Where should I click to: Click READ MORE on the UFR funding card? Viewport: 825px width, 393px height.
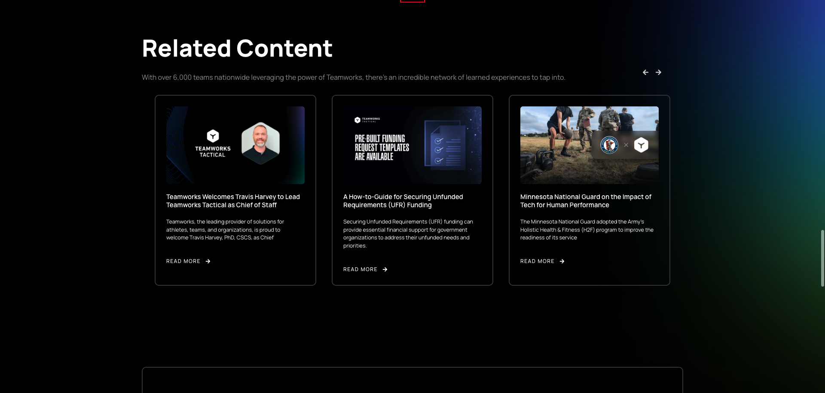[360, 269]
